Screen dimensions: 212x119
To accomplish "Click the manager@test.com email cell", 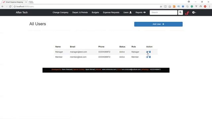I will (79, 52).
